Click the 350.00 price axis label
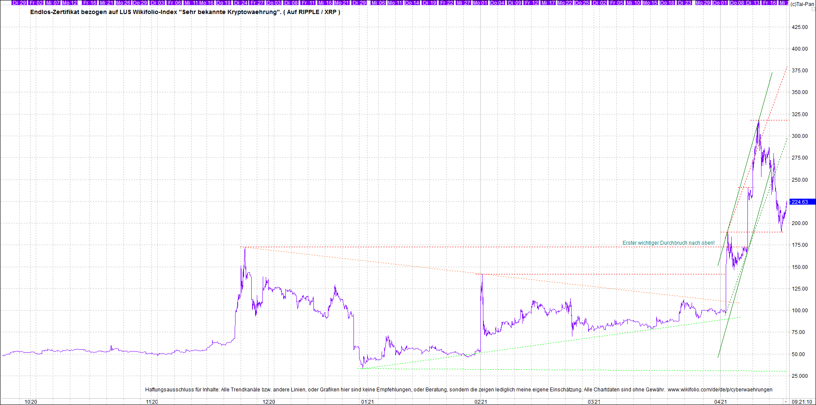Screen dimensions: 816x405 click(x=799, y=92)
